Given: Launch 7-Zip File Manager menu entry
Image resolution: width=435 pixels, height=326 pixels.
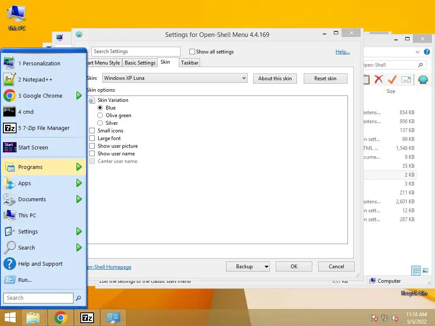Looking at the screenshot, I should coord(44,128).
